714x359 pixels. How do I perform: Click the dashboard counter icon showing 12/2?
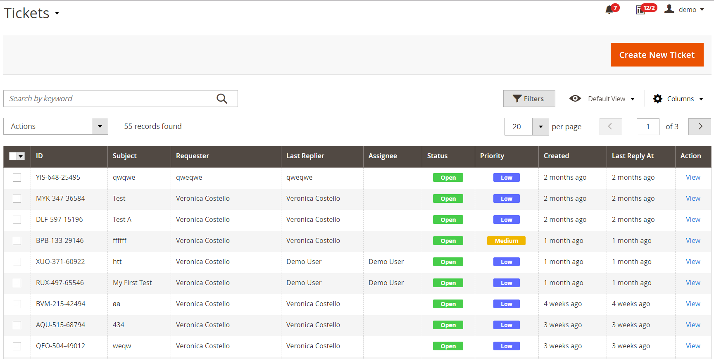[x=640, y=10]
